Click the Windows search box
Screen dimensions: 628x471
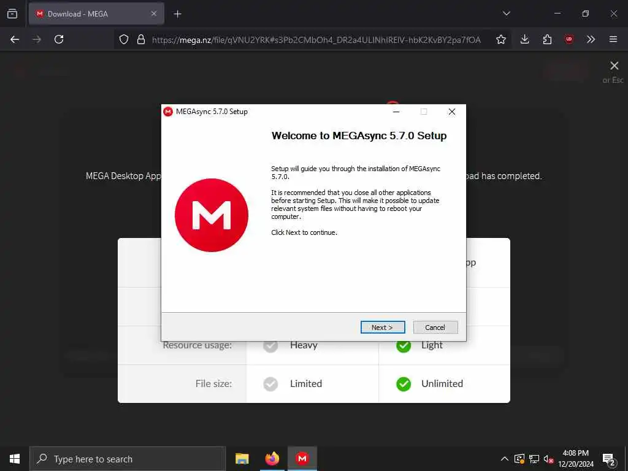128,459
